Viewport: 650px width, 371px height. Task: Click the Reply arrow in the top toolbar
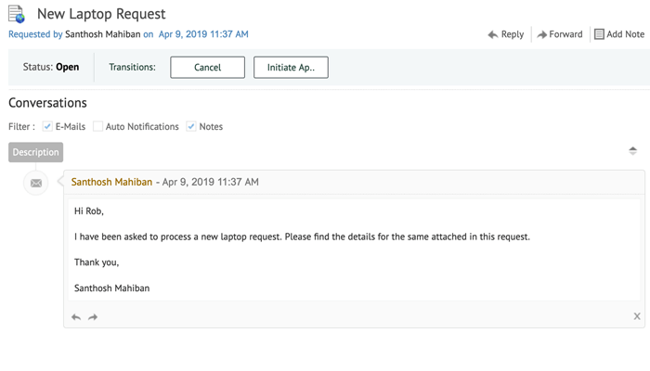[493, 34]
